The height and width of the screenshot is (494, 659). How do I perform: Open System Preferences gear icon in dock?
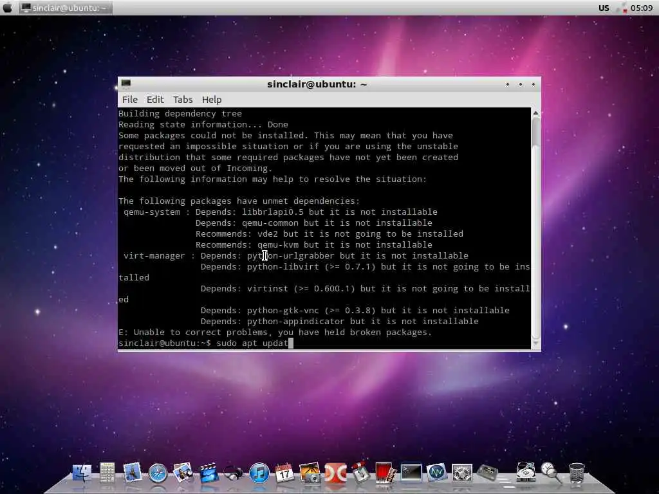point(462,473)
